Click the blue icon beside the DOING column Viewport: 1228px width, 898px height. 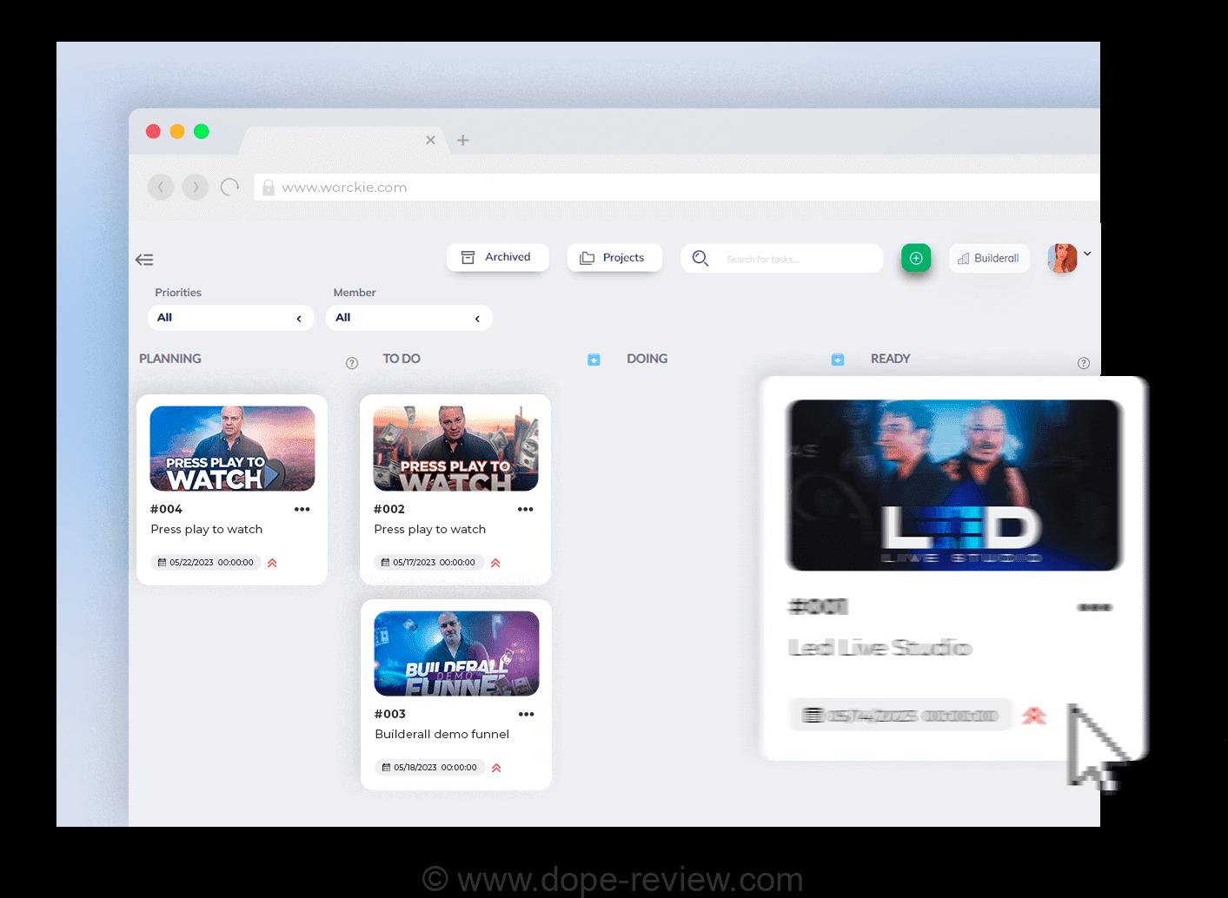click(838, 360)
